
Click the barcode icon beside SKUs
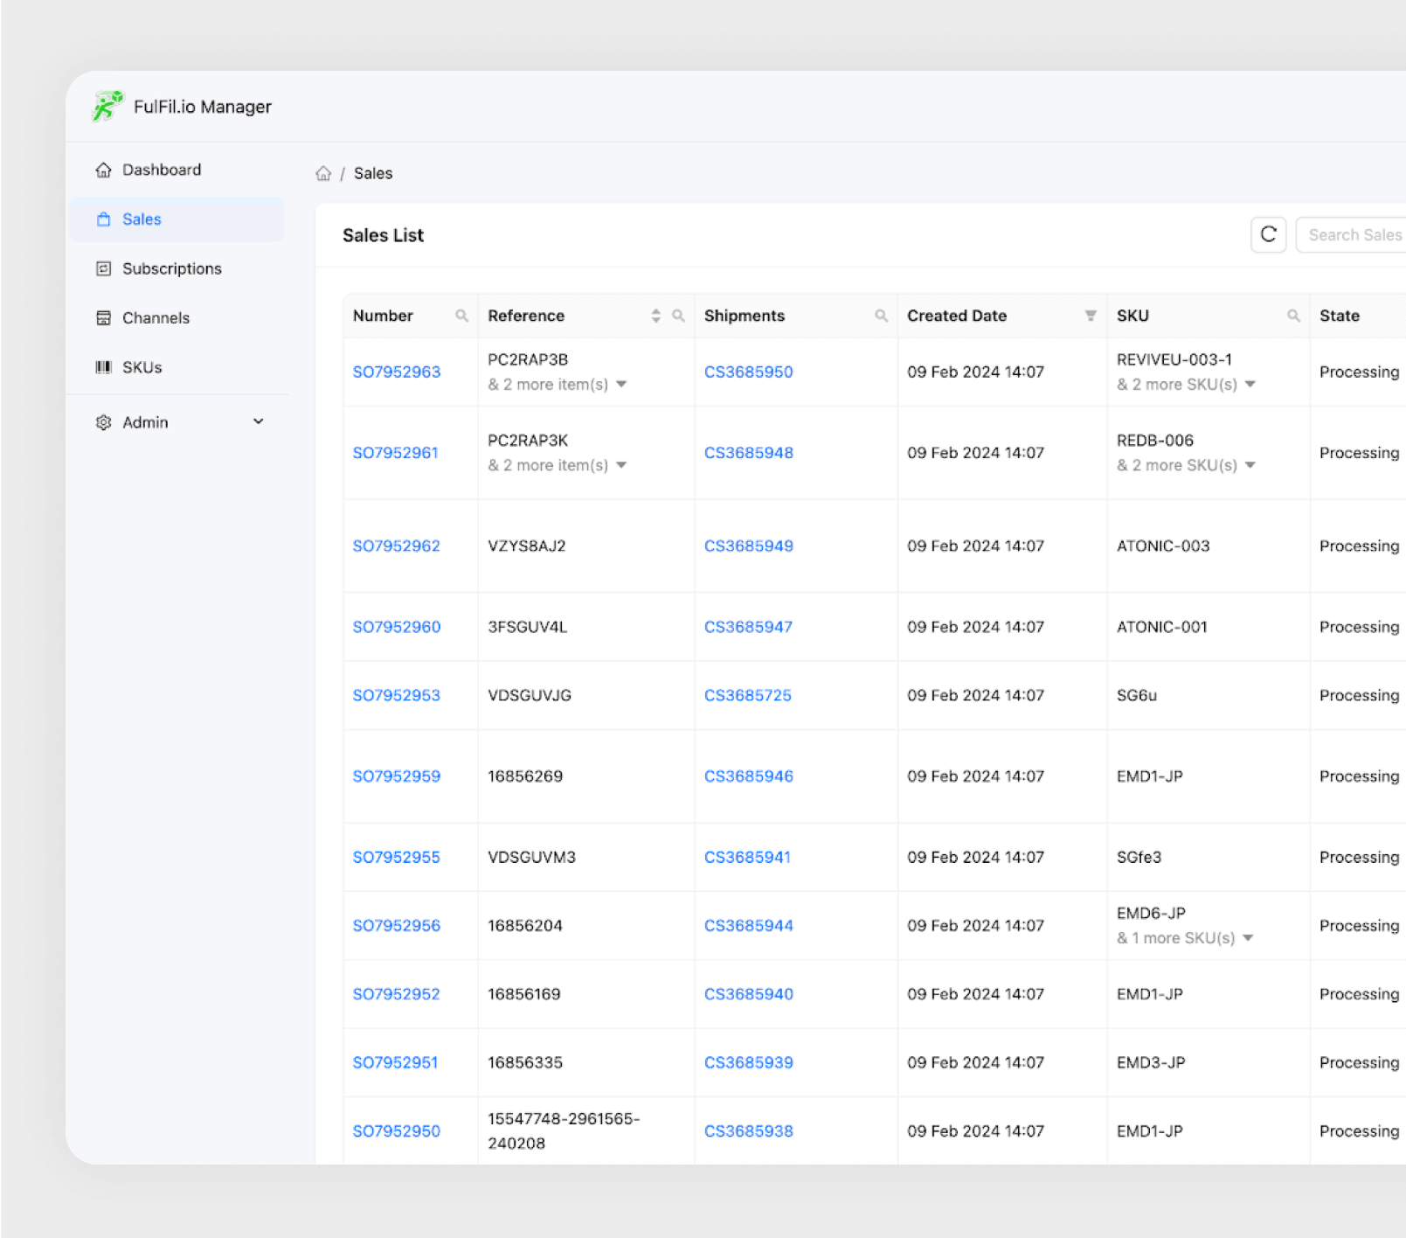[103, 366]
